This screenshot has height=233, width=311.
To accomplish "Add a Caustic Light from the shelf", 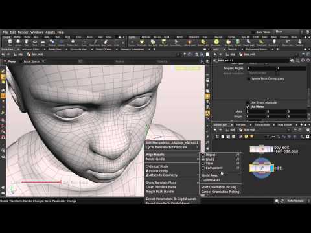I will [x=249, y=42].
